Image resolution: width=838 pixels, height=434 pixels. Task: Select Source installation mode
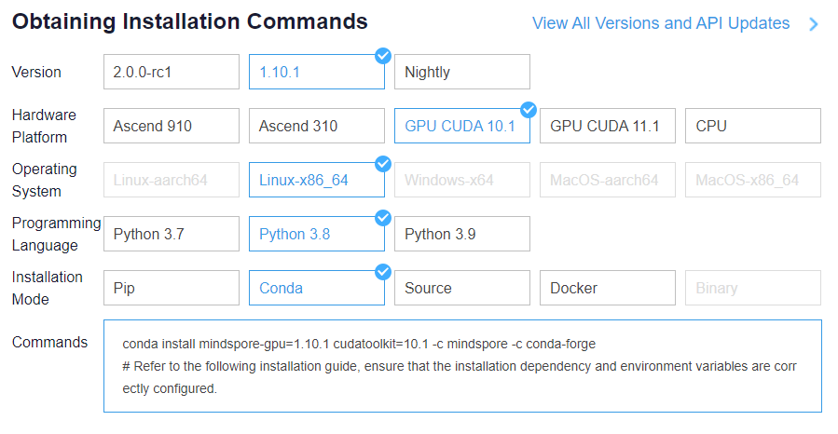coord(461,288)
